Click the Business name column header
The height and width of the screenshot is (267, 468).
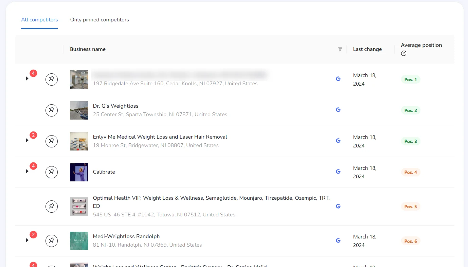(x=88, y=49)
